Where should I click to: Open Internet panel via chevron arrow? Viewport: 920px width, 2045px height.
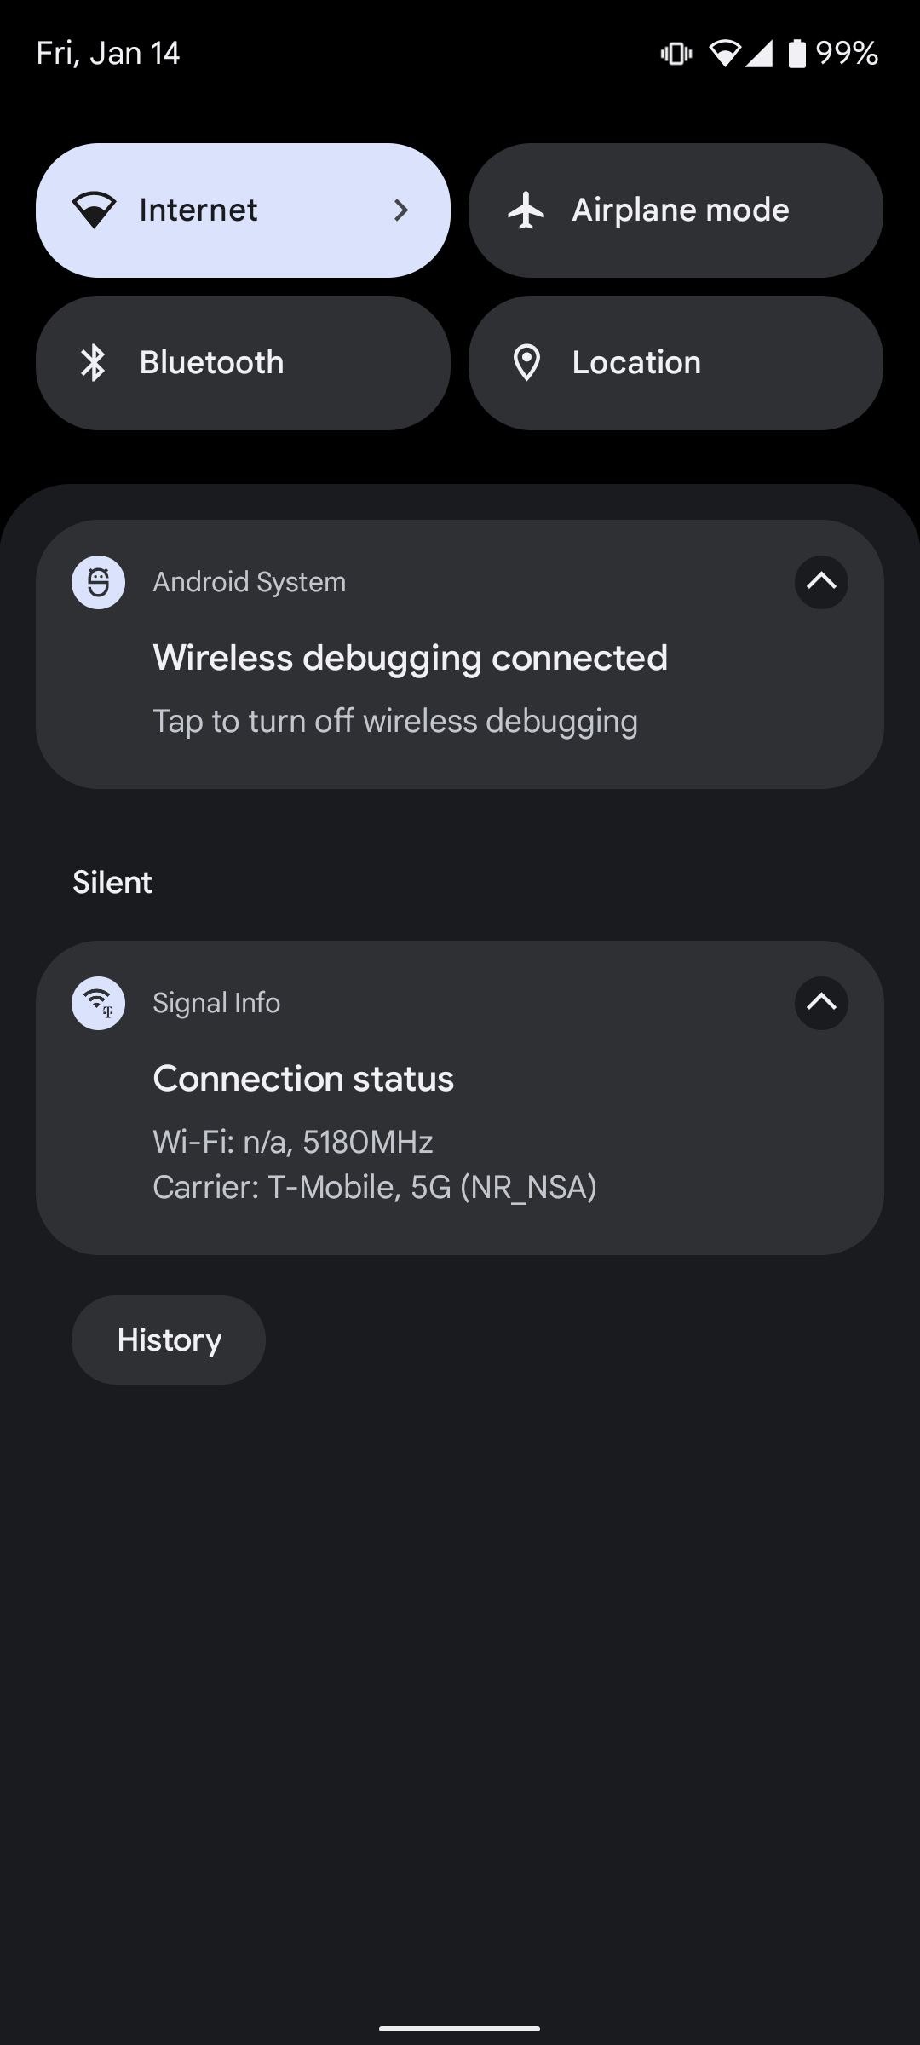tap(401, 210)
